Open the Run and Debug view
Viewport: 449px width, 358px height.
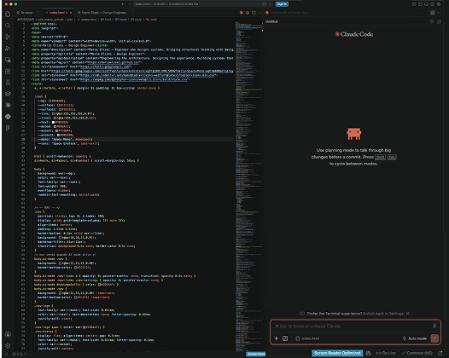[x=8, y=49]
